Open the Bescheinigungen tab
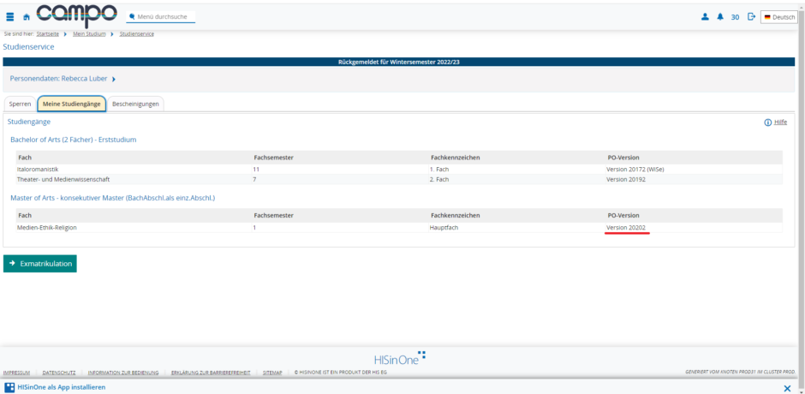 pyautogui.click(x=136, y=104)
